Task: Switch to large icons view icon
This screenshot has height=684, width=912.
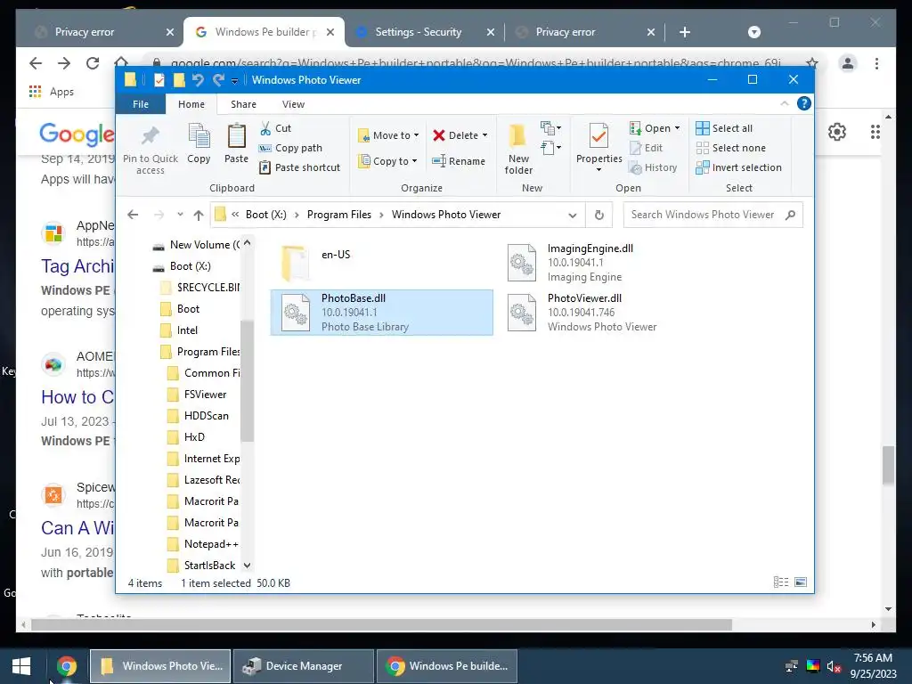Action: pyautogui.click(x=801, y=582)
